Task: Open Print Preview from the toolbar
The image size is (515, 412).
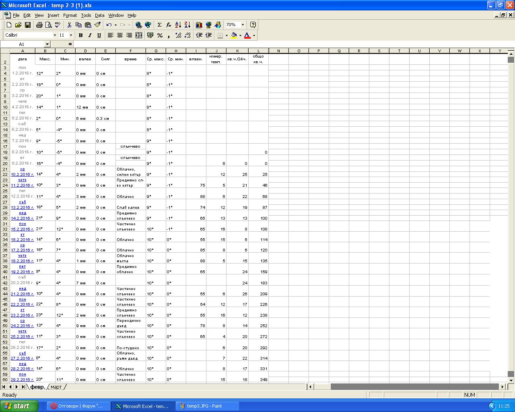Action: [x=48, y=25]
